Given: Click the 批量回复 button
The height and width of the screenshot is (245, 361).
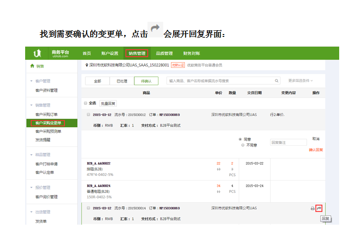Looking at the screenshot, I should point(108,103).
